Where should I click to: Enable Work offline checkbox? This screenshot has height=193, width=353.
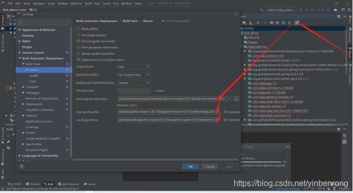pyautogui.click(x=79, y=29)
